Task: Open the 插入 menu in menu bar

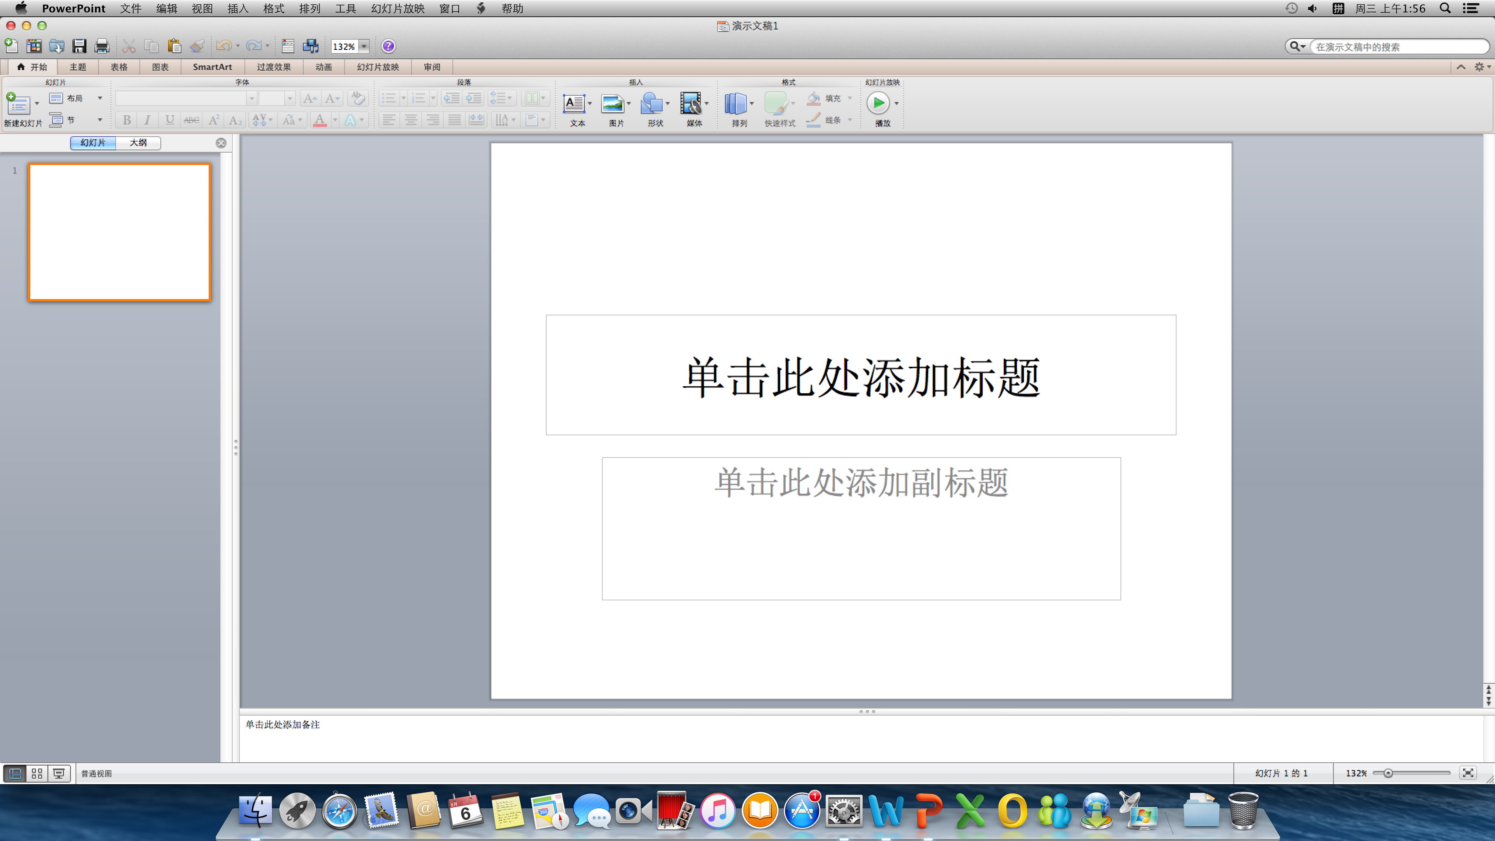Action: click(237, 9)
